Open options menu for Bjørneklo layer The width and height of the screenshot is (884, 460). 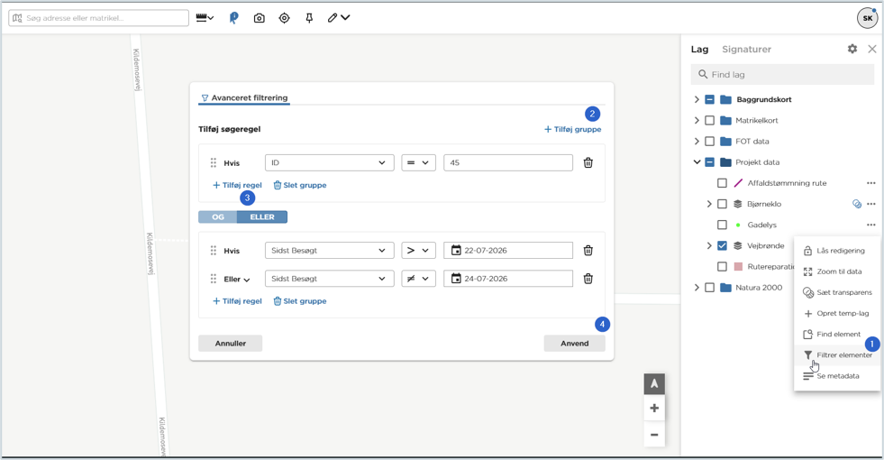coord(871,204)
